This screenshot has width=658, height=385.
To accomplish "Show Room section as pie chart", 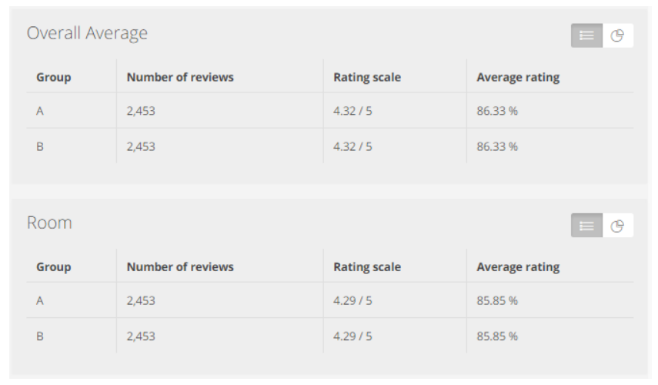I will 618,226.
